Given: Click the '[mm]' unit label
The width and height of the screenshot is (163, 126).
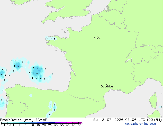Looking at the screenshot, I should [x=29, y=120].
